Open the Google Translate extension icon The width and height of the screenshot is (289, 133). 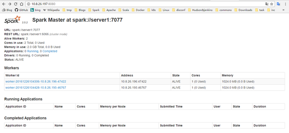click(x=279, y=4)
